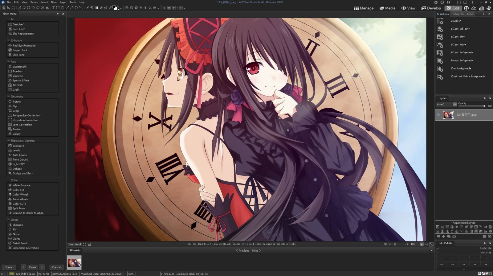Switch to the Histogram tab
Image resolution: width=493 pixels, height=276 pixels.
pos(458,14)
